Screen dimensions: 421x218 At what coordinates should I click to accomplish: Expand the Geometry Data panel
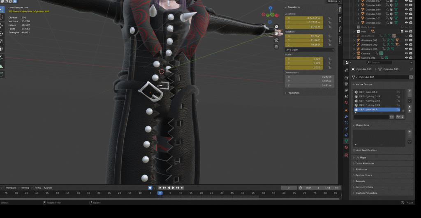(x=364, y=187)
